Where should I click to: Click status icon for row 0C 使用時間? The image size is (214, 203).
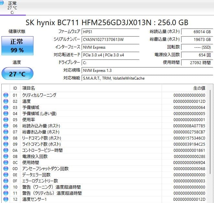point(6,162)
